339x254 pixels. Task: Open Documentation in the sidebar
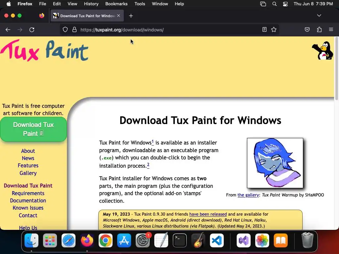click(x=28, y=201)
